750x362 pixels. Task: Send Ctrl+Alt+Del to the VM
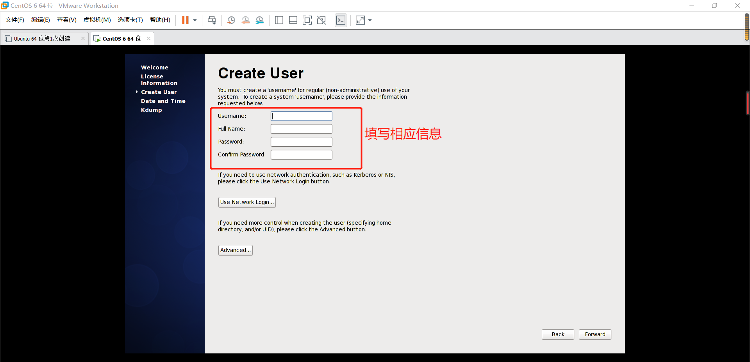212,20
